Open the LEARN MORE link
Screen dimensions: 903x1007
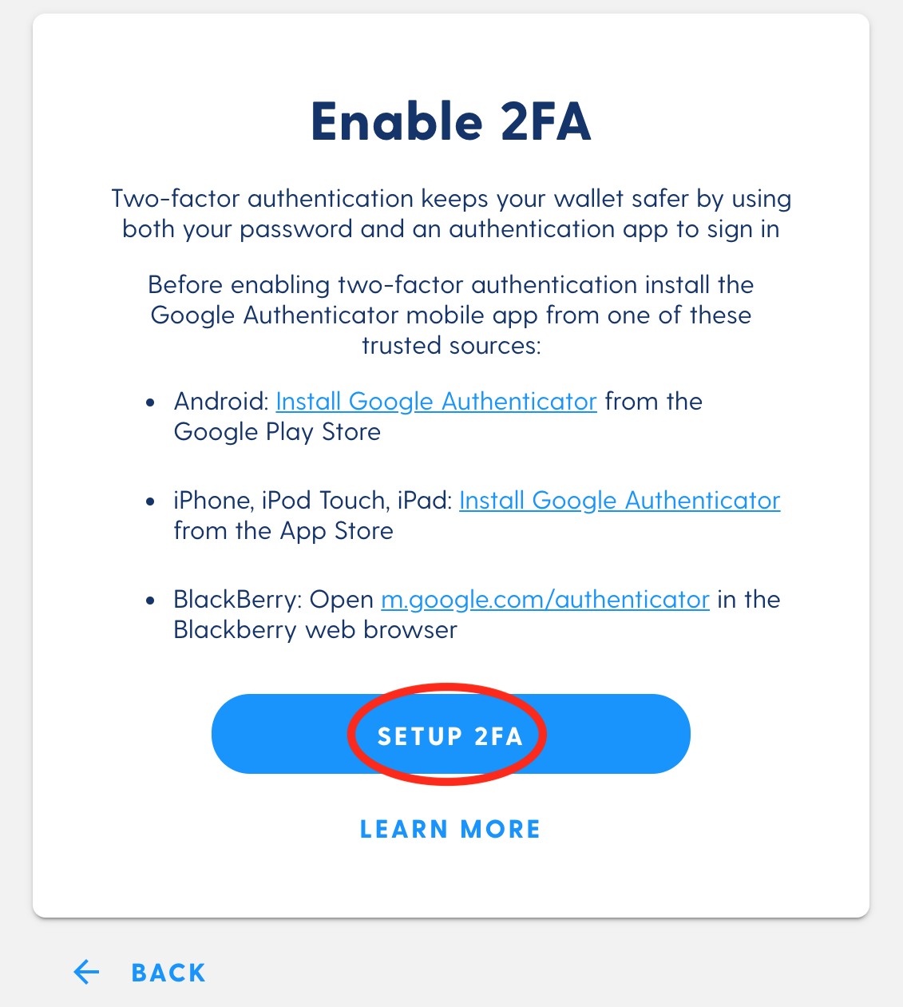[x=450, y=829]
